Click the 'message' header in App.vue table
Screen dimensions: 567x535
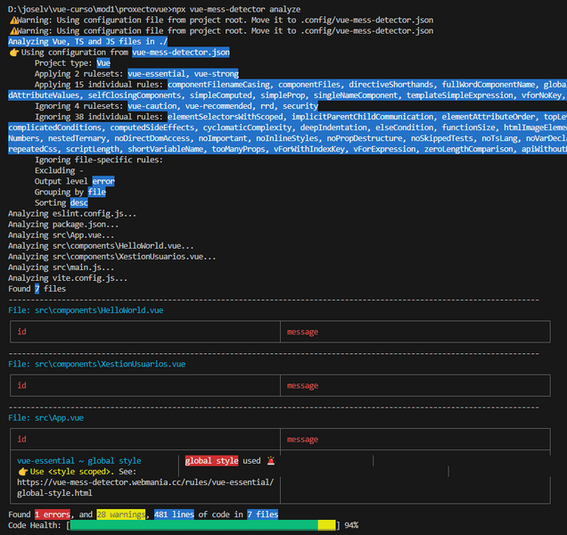tap(302, 439)
